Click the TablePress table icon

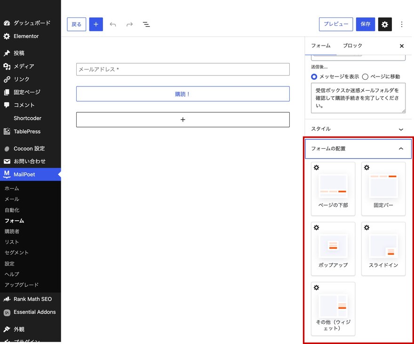[7, 131]
